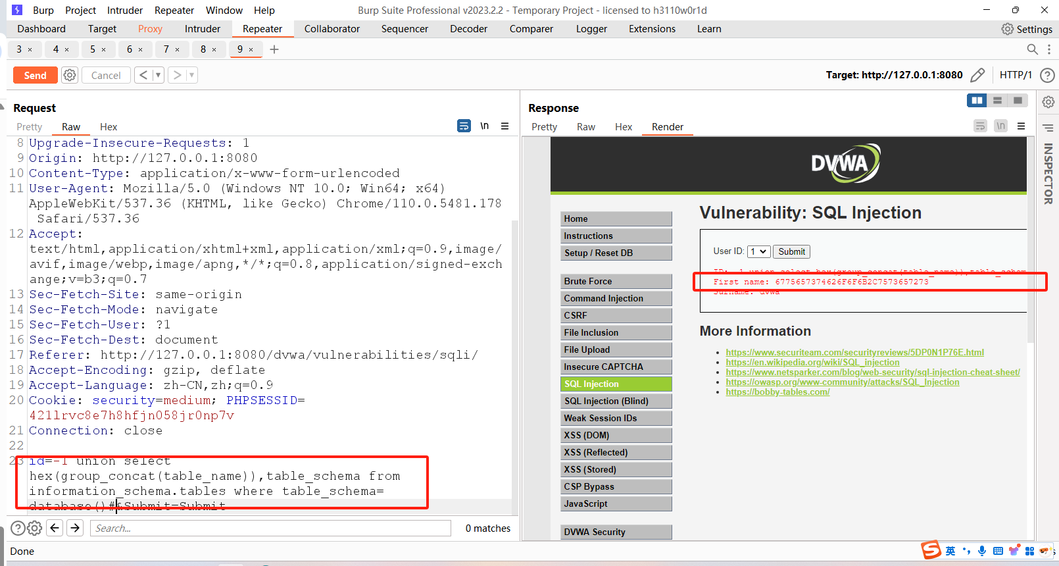Image resolution: width=1059 pixels, height=566 pixels.
Task: Open Repeater tab options kebab menu
Action: coord(1049,49)
